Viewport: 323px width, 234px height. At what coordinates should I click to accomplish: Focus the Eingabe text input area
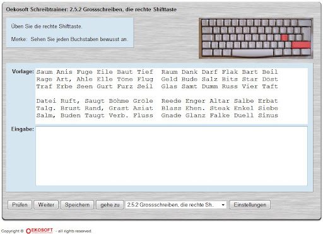[172, 156]
